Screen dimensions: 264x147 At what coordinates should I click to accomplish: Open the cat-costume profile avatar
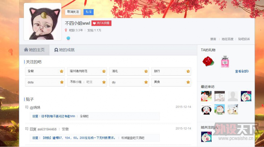(x=43, y=22)
